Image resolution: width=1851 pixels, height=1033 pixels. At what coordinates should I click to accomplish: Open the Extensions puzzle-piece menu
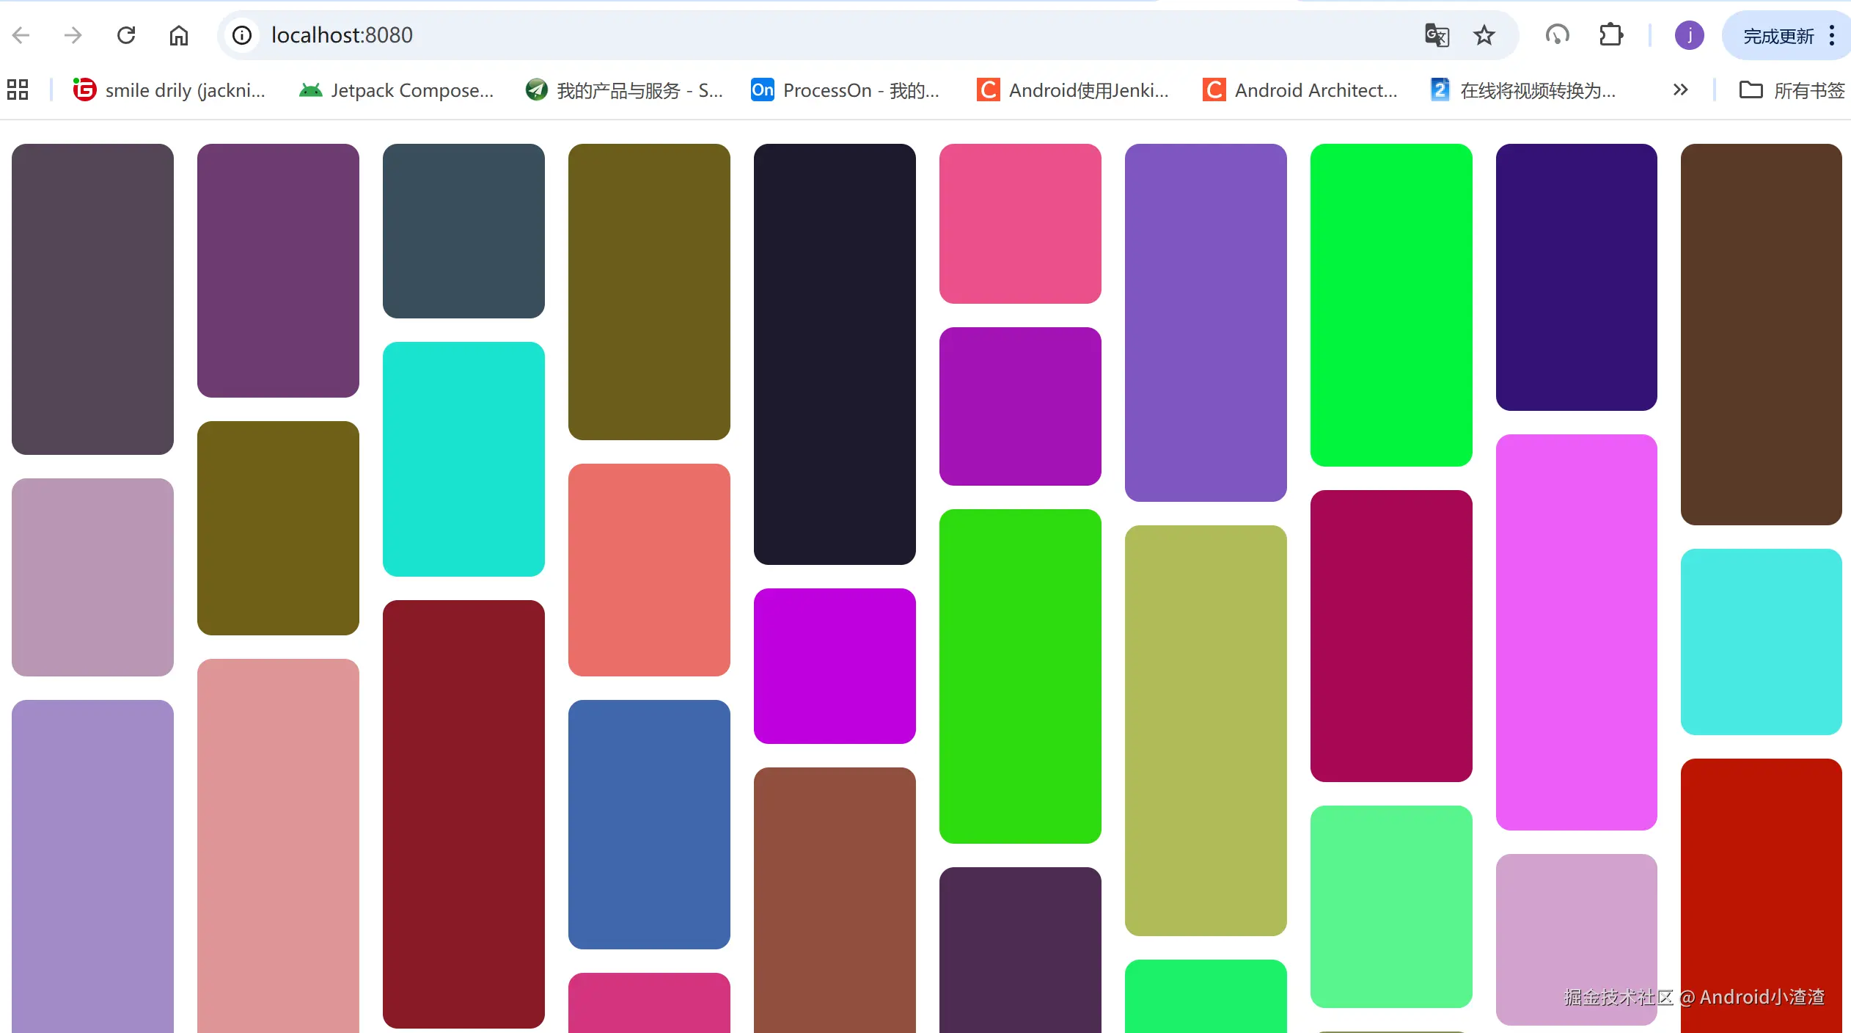click(1611, 35)
